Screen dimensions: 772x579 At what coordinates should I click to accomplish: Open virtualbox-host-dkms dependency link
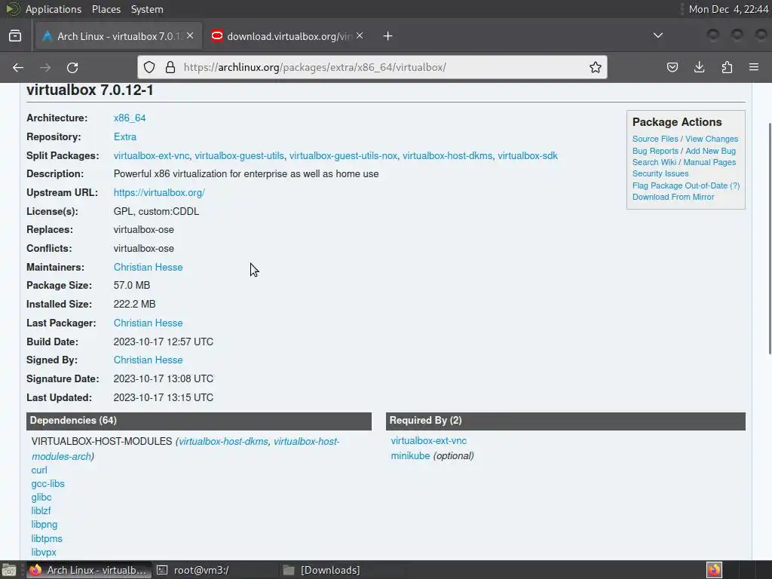pos(223,442)
